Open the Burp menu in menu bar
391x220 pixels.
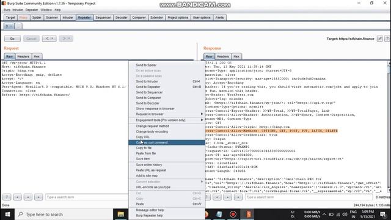tap(7, 10)
